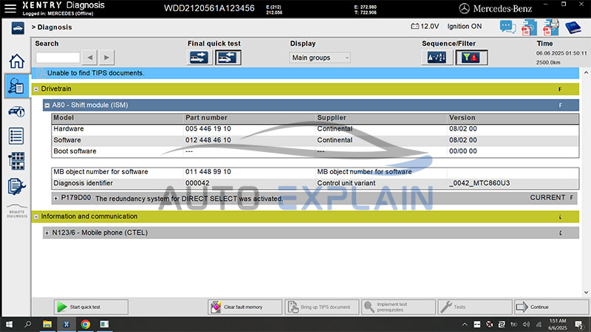This screenshot has height=332, width=591.
Task: Expand fault code P179D00 details
Action: click(56, 198)
